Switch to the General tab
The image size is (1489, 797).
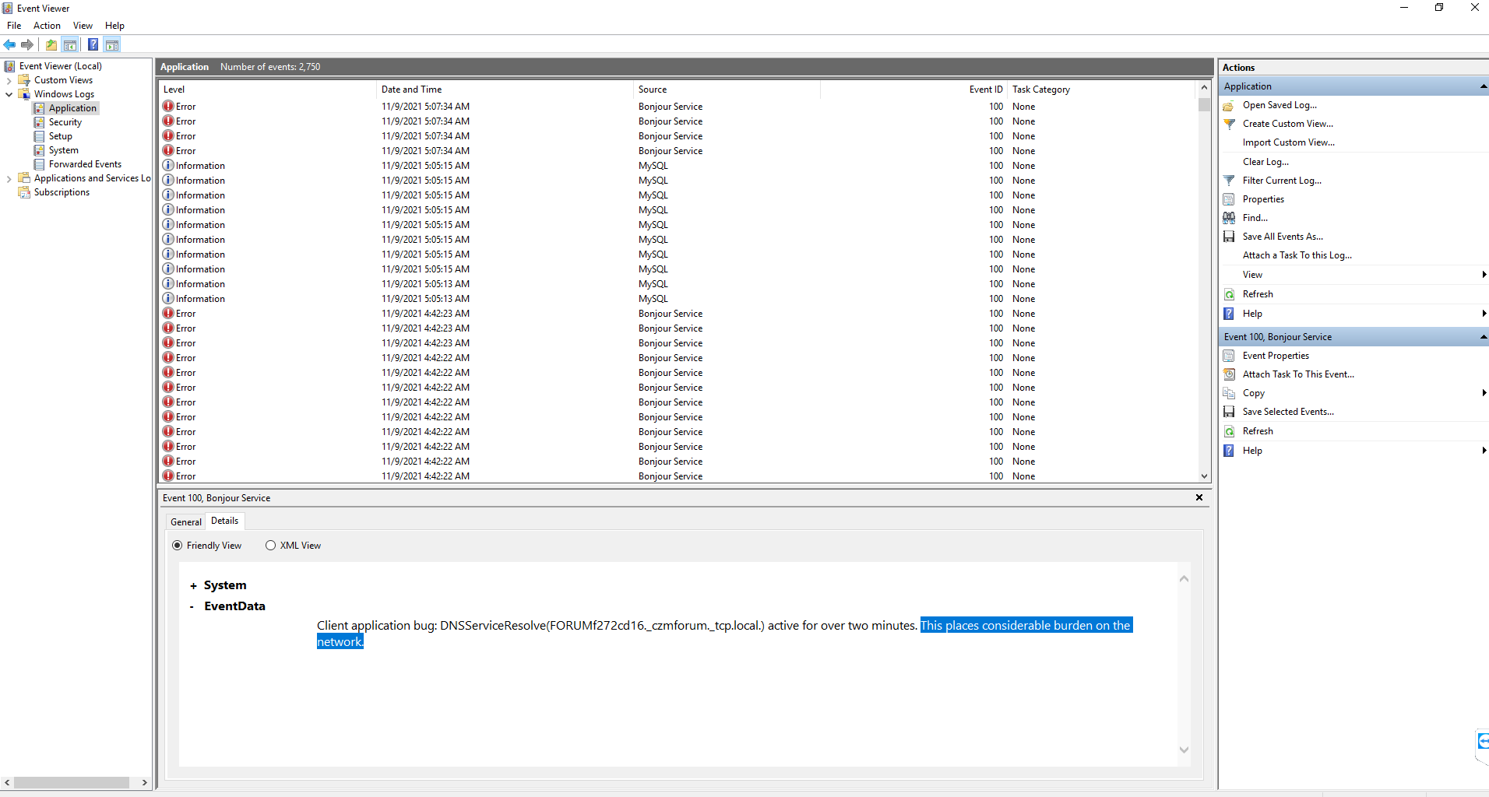click(x=185, y=521)
